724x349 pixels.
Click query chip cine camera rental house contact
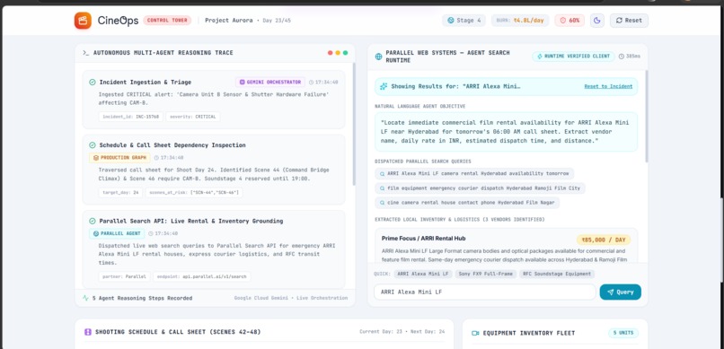tap(467, 203)
